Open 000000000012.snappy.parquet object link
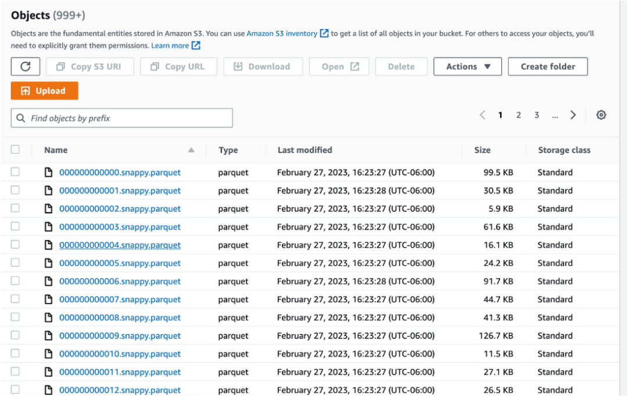628x396 pixels. [x=120, y=390]
